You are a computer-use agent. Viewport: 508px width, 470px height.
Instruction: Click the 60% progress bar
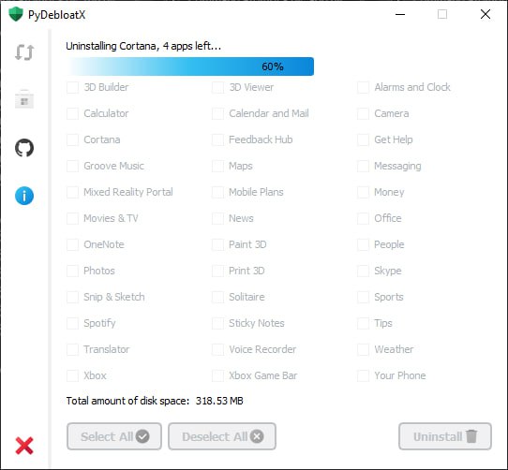190,66
